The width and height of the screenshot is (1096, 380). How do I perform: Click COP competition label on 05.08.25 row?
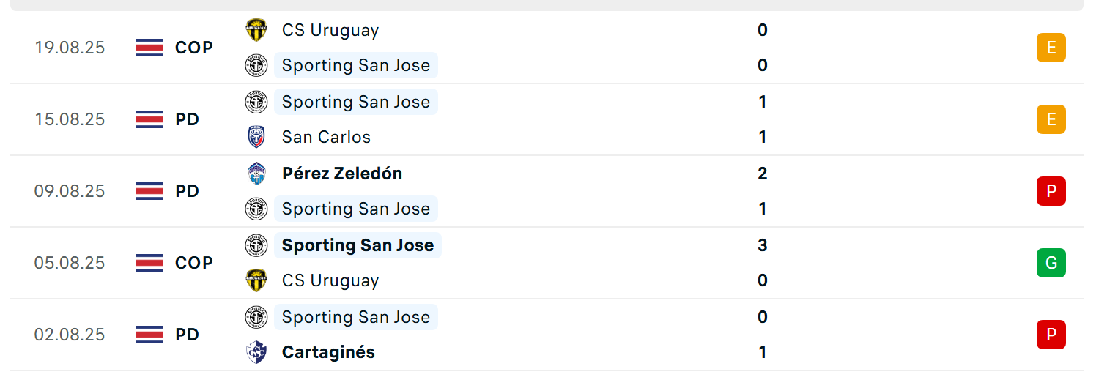pos(194,263)
